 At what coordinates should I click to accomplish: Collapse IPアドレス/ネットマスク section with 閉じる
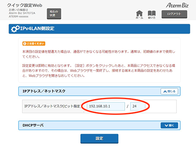169,91
